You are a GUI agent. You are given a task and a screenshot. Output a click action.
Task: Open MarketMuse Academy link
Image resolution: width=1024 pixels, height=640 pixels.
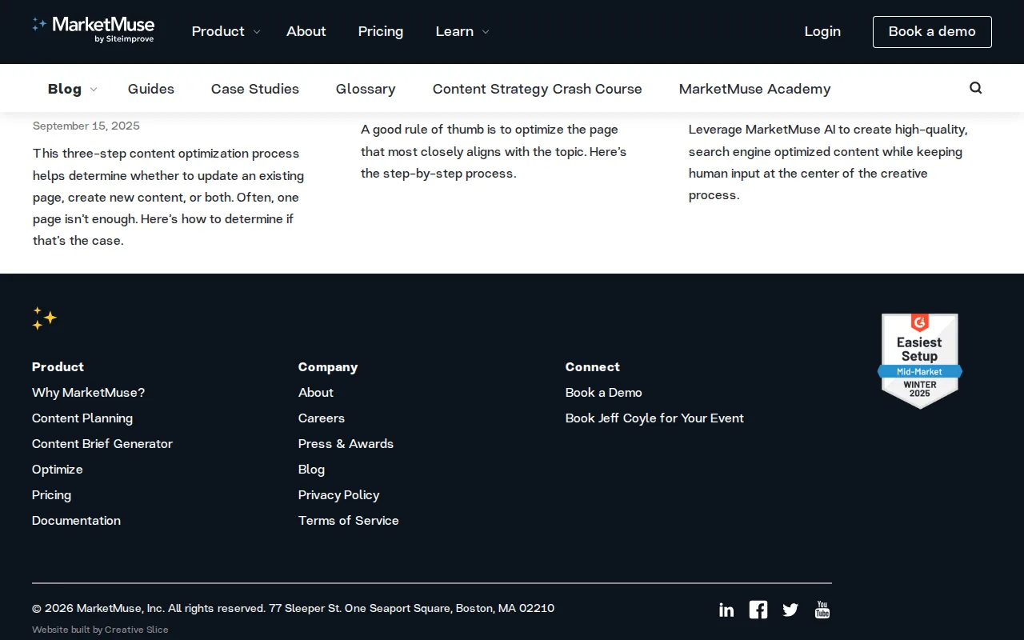[755, 89]
